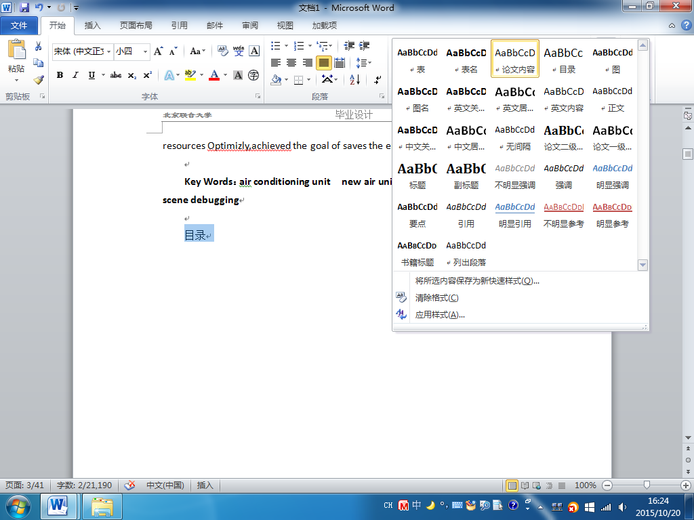Switch to the 插入 Insert tab

(x=92, y=26)
